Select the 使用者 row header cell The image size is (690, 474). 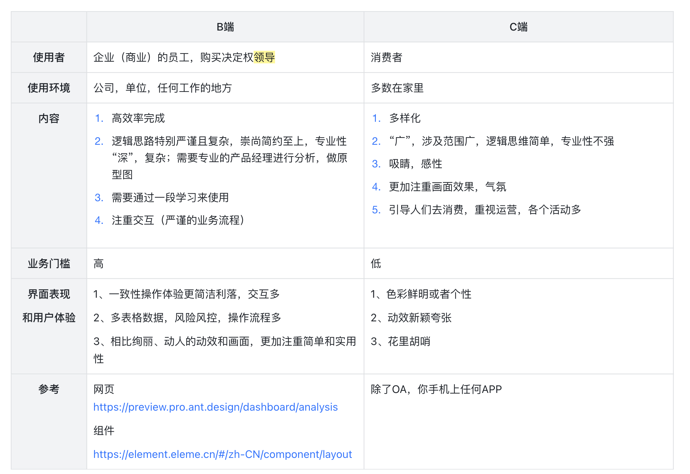click(49, 57)
